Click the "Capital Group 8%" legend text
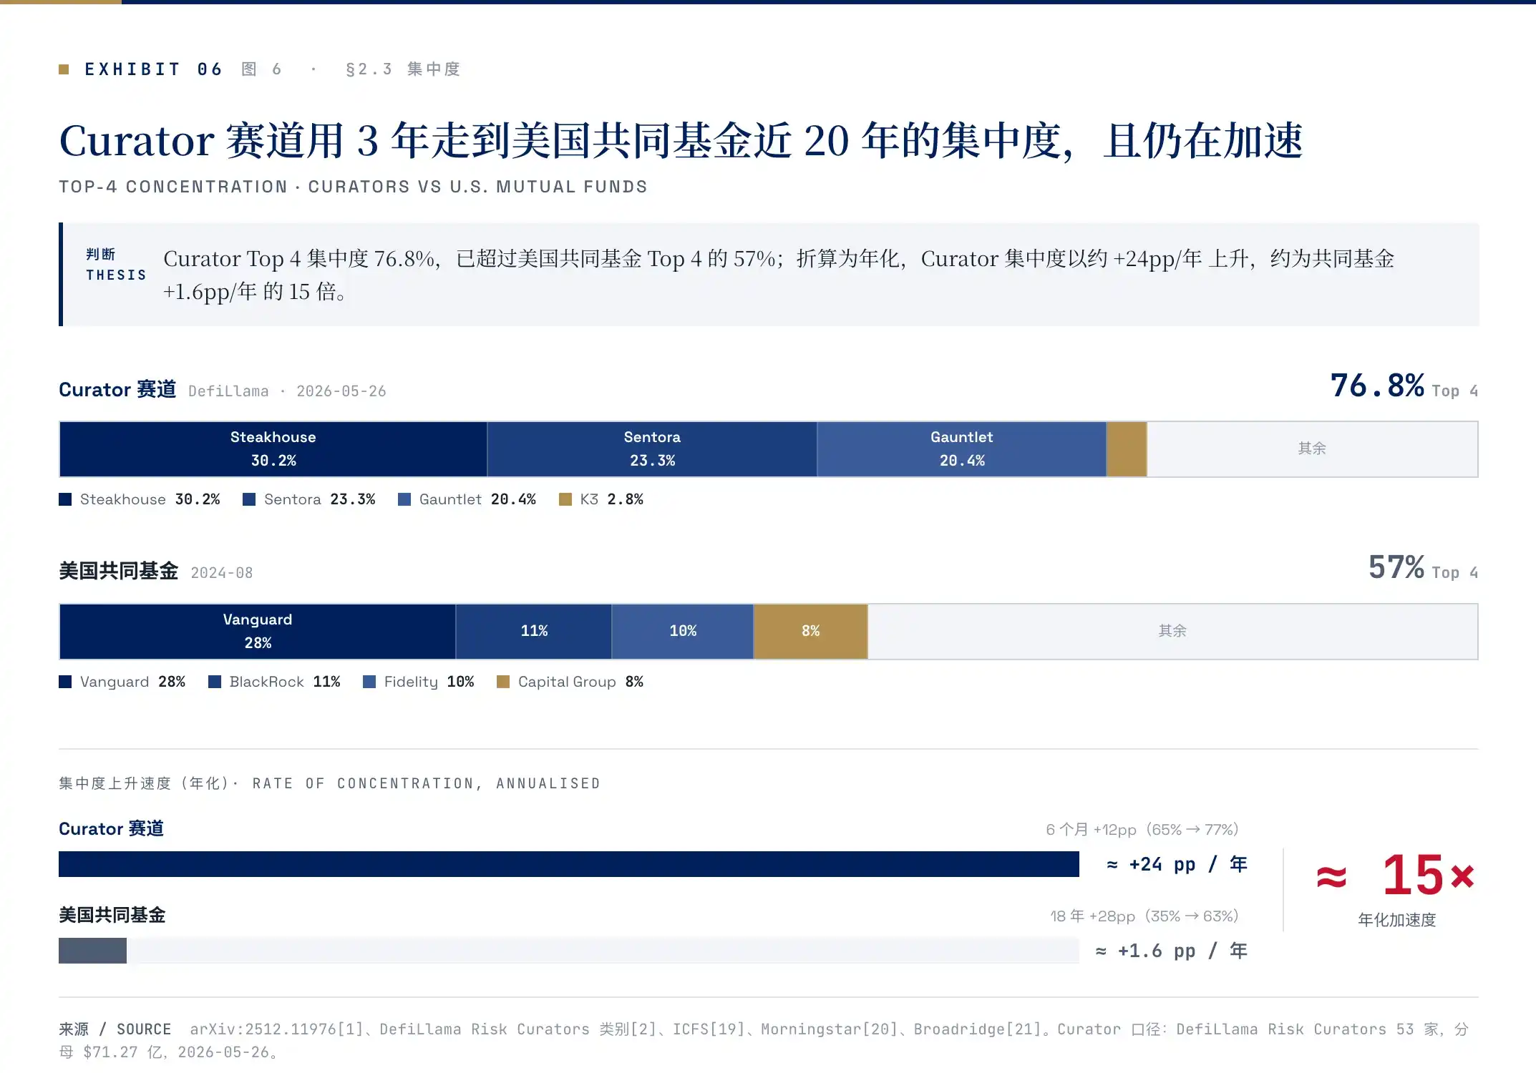The image size is (1536, 1073). pos(580,682)
